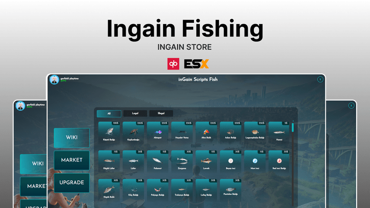Pick the Zargana fish card

point(182,161)
